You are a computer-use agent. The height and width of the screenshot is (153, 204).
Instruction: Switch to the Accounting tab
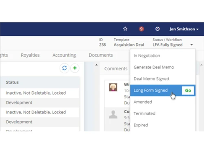click(x=64, y=55)
